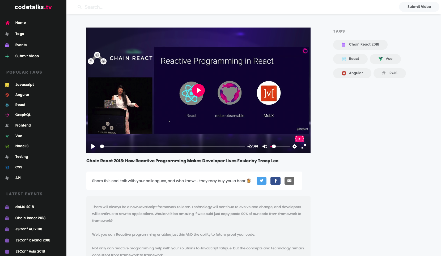Open the Testing popular tag
This screenshot has height=256, width=441.
click(22, 157)
